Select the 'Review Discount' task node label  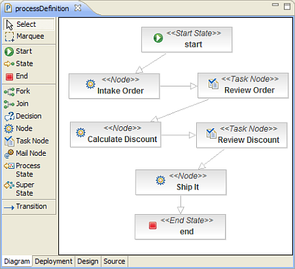point(248,140)
